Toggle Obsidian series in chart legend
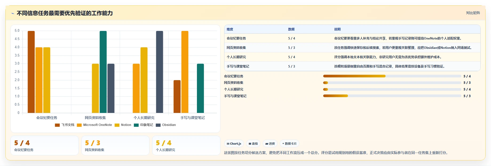The height and width of the screenshot is (166, 491). [x=166, y=125]
